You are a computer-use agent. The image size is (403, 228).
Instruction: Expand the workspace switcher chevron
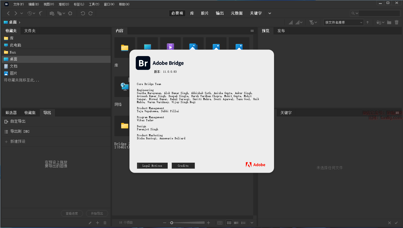tap(270, 13)
